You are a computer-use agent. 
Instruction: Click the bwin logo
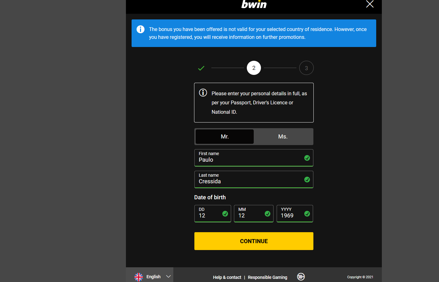pos(253,4)
